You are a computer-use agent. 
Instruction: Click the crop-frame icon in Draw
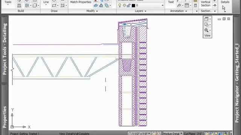click(63, 6)
